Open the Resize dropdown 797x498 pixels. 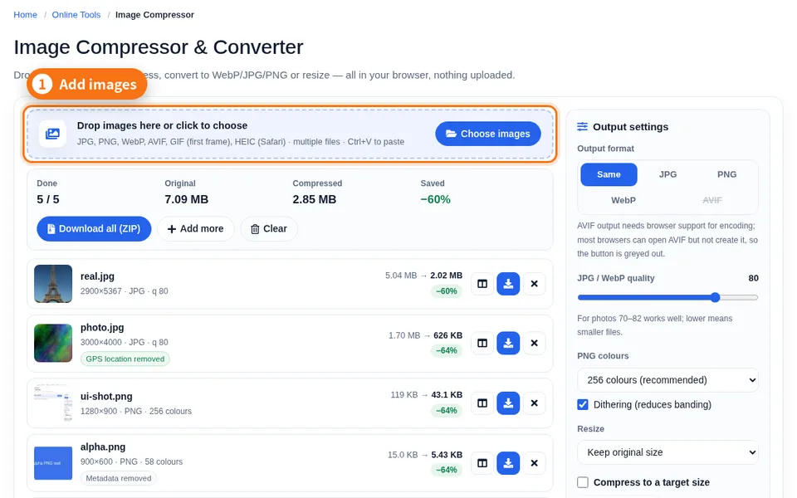tap(667, 452)
